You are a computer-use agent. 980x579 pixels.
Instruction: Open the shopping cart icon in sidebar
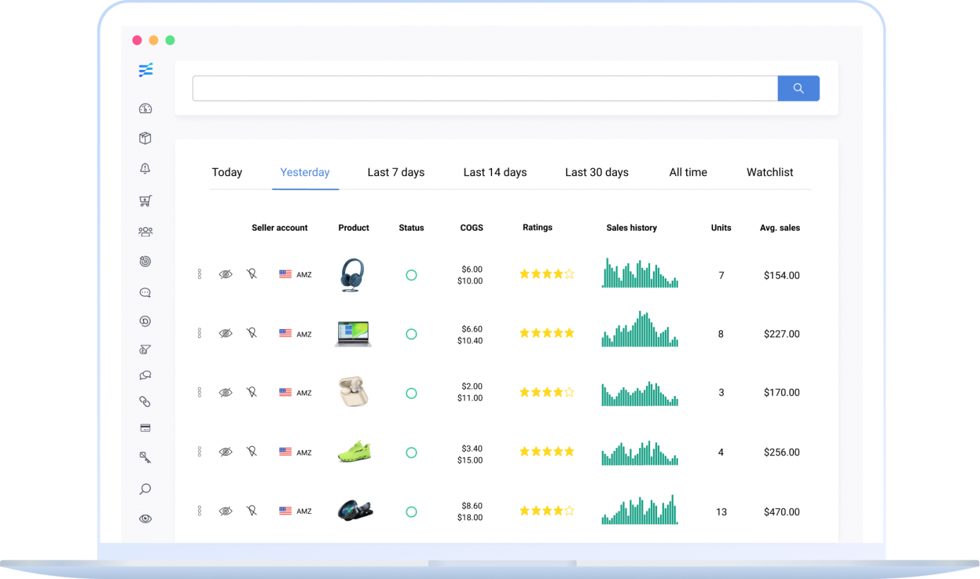pyautogui.click(x=145, y=201)
